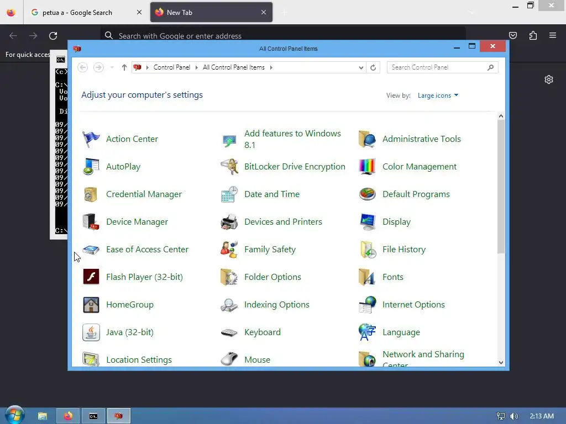
Task: Click the Device Manager text link
Action: coord(137,222)
